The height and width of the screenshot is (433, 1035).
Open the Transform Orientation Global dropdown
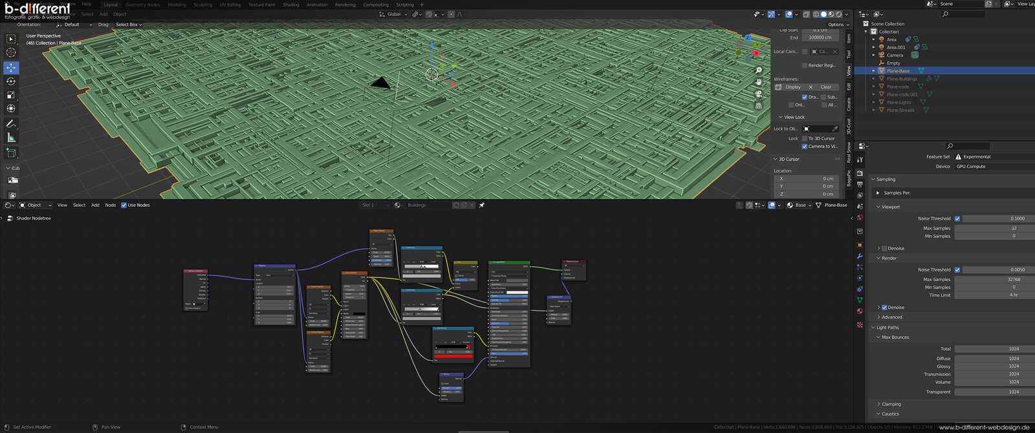(393, 14)
